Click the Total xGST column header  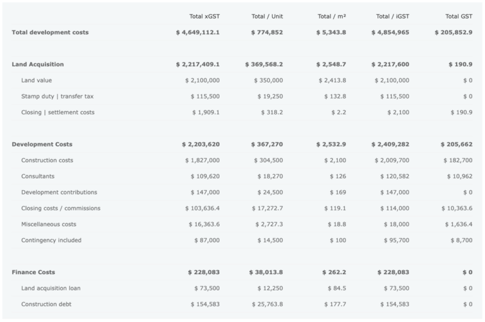(204, 16)
